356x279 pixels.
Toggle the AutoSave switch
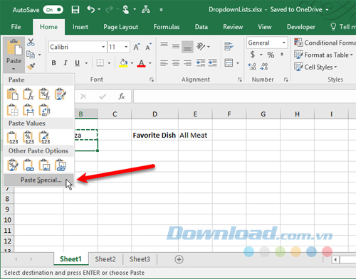click(x=53, y=10)
